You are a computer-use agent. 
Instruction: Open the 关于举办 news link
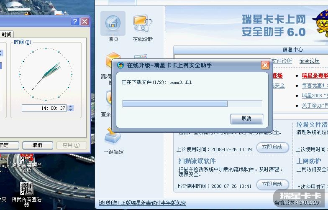(x=315, y=106)
